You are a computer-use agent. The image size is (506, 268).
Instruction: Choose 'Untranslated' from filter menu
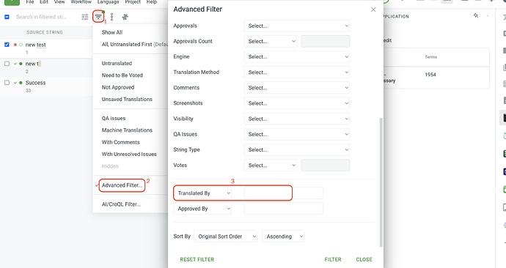[117, 63]
